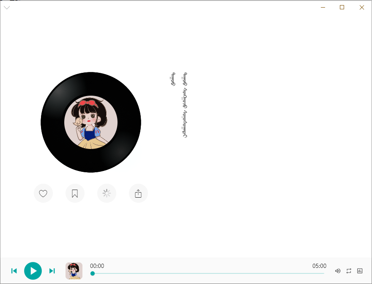Click the cartoon girl cover on vinyl record

[x=90, y=122]
